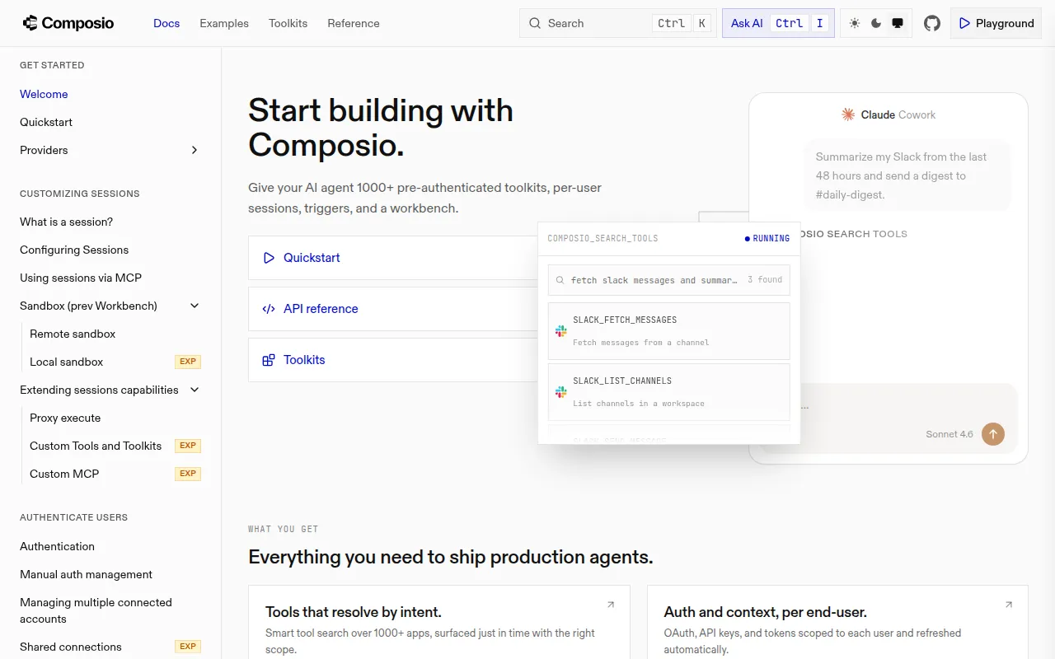Screen dimensions: 1055x659
Task: Click the Toolkits card grid icon
Action: (x=269, y=360)
